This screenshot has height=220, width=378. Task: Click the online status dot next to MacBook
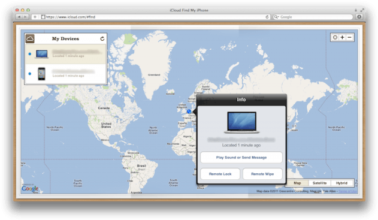[30, 54]
